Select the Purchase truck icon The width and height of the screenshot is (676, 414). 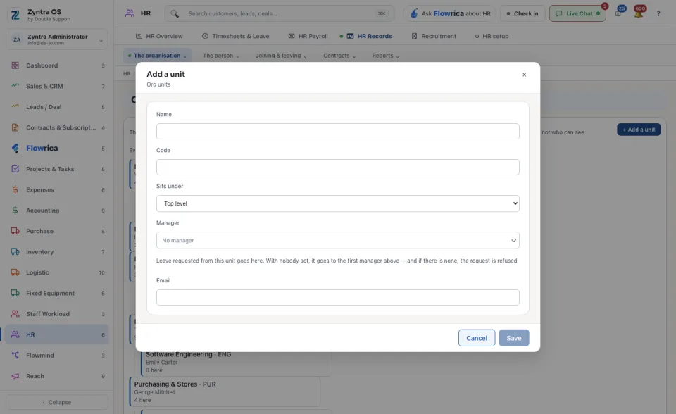15,231
